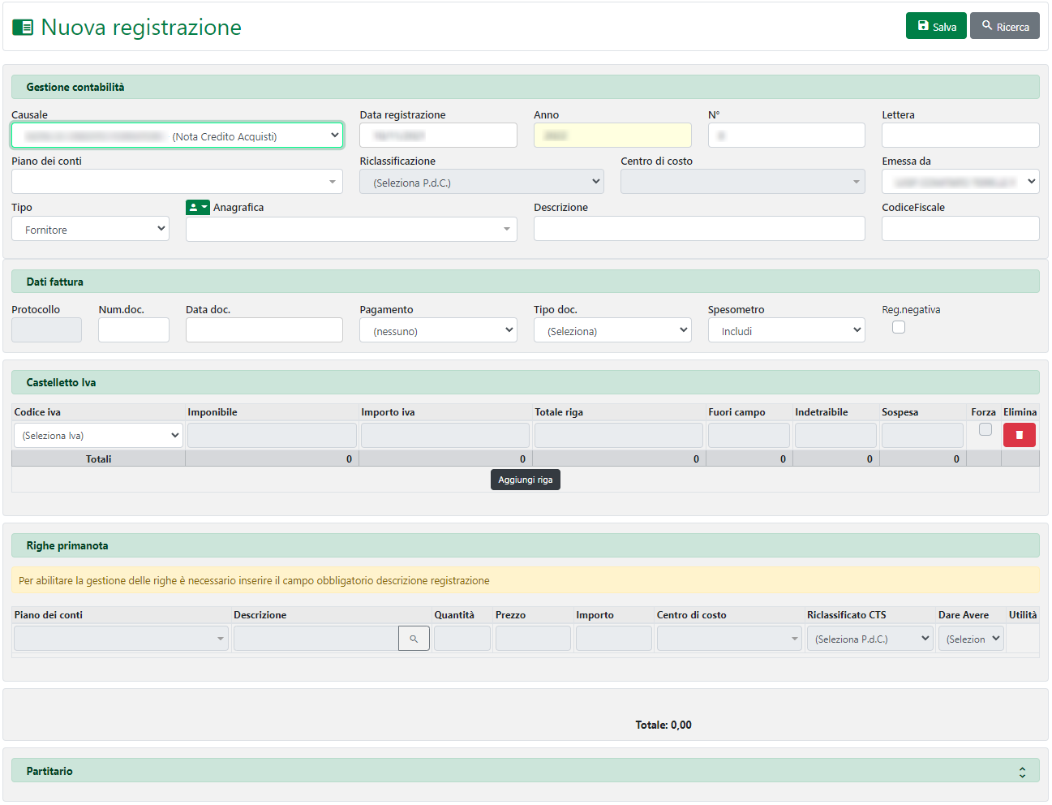Open the Pagamento dropdown showing (nessuno)

click(x=438, y=330)
